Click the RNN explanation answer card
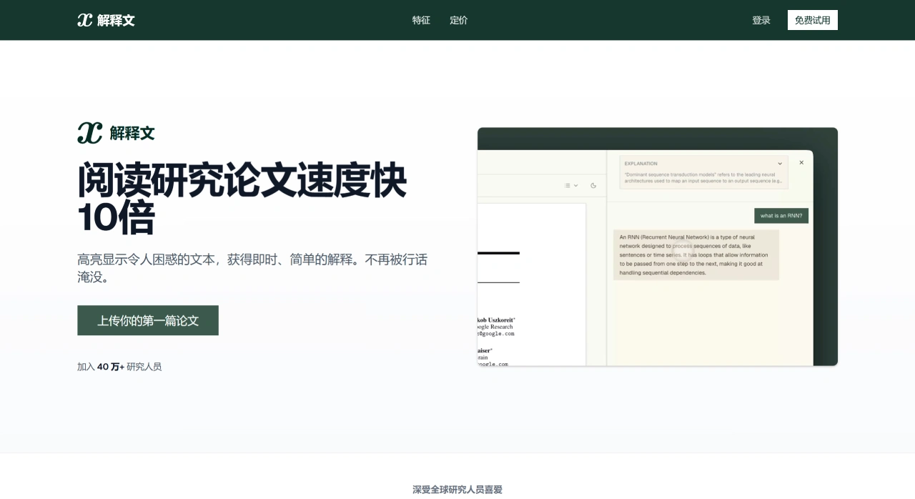Screen dimensions: 915x499 696,254
